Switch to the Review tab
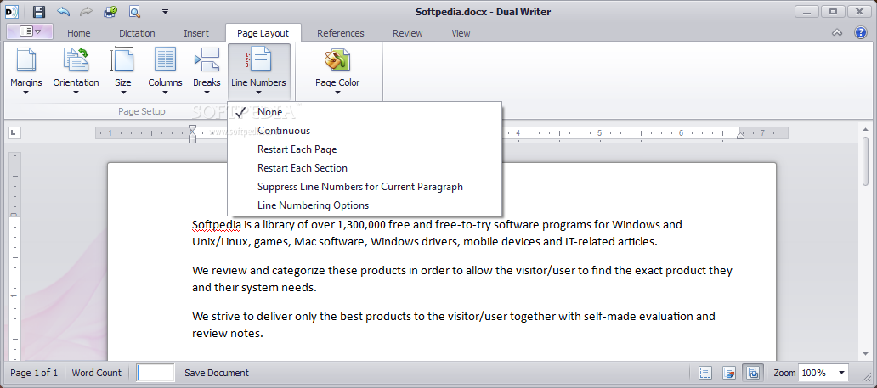Viewport: 877px width, 388px height. coord(408,34)
